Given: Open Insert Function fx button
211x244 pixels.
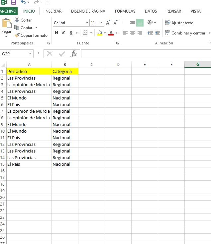Looking at the screenshot, I should (73, 54).
